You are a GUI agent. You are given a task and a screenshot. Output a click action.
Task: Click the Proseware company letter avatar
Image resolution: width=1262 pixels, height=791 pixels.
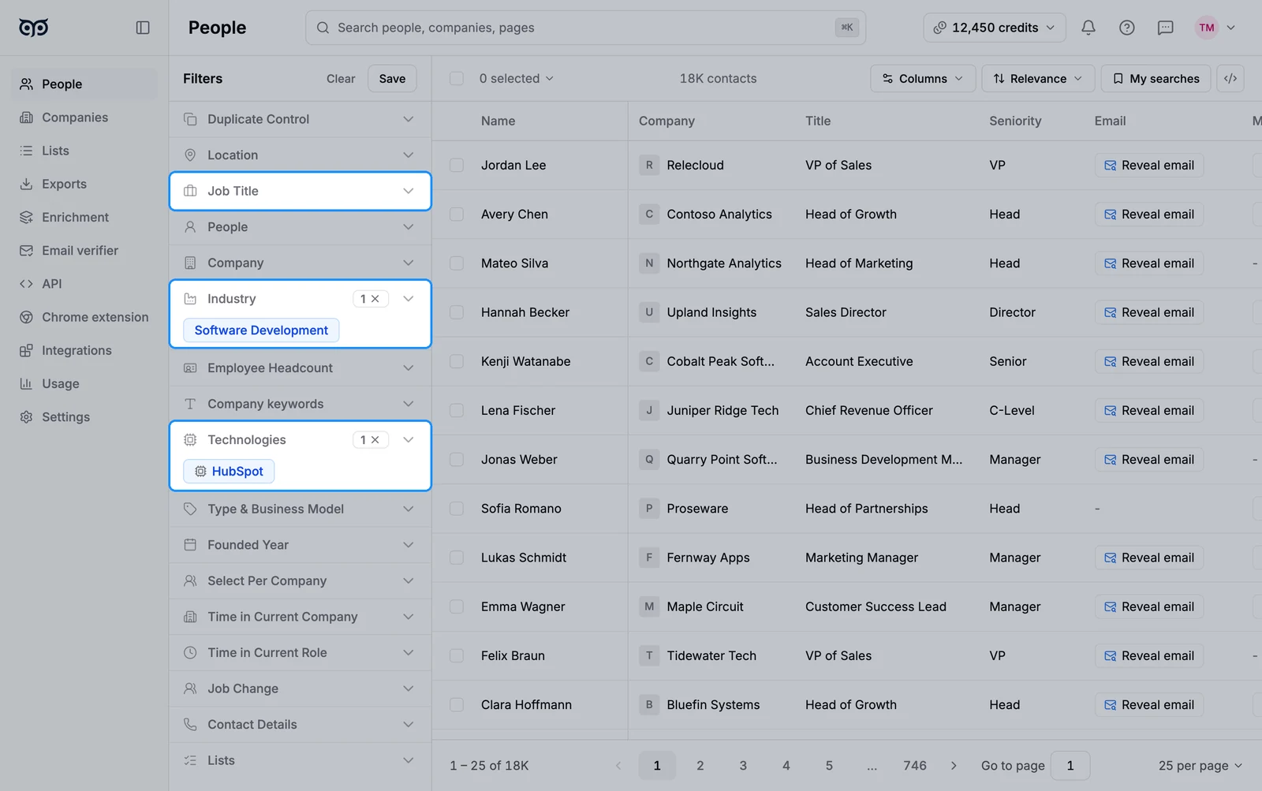point(649,509)
